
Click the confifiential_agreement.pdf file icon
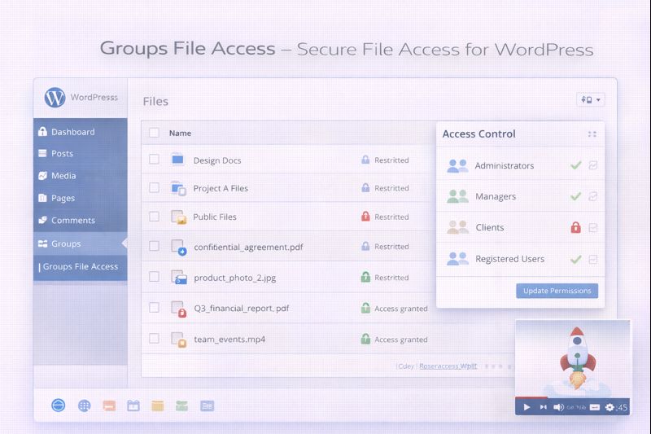click(179, 248)
